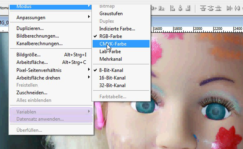The image size is (243, 149).
Task: Click the align horizontal centers icon
Action: click(180, 8)
